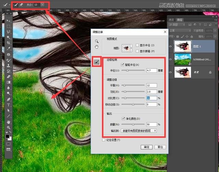The image size is (219, 172).
Task: Click 数量 value field 50
Action: pyautogui.click(x=152, y=124)
